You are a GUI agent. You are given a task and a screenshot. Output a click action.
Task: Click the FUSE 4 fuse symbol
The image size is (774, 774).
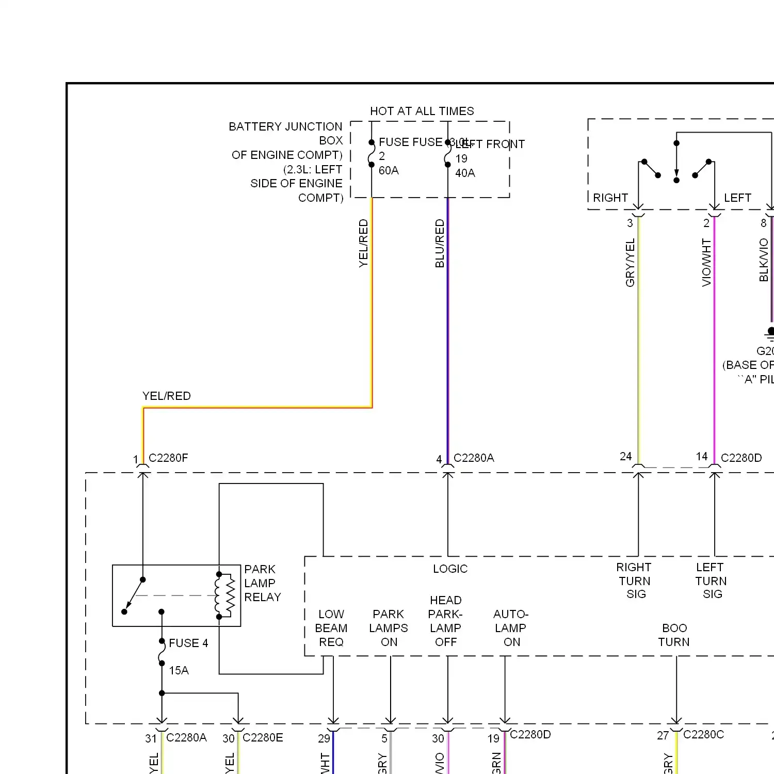click(162, 652)
